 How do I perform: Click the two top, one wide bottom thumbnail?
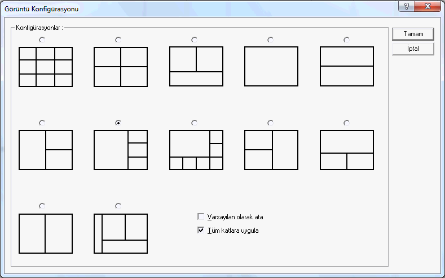coord(196,66)
